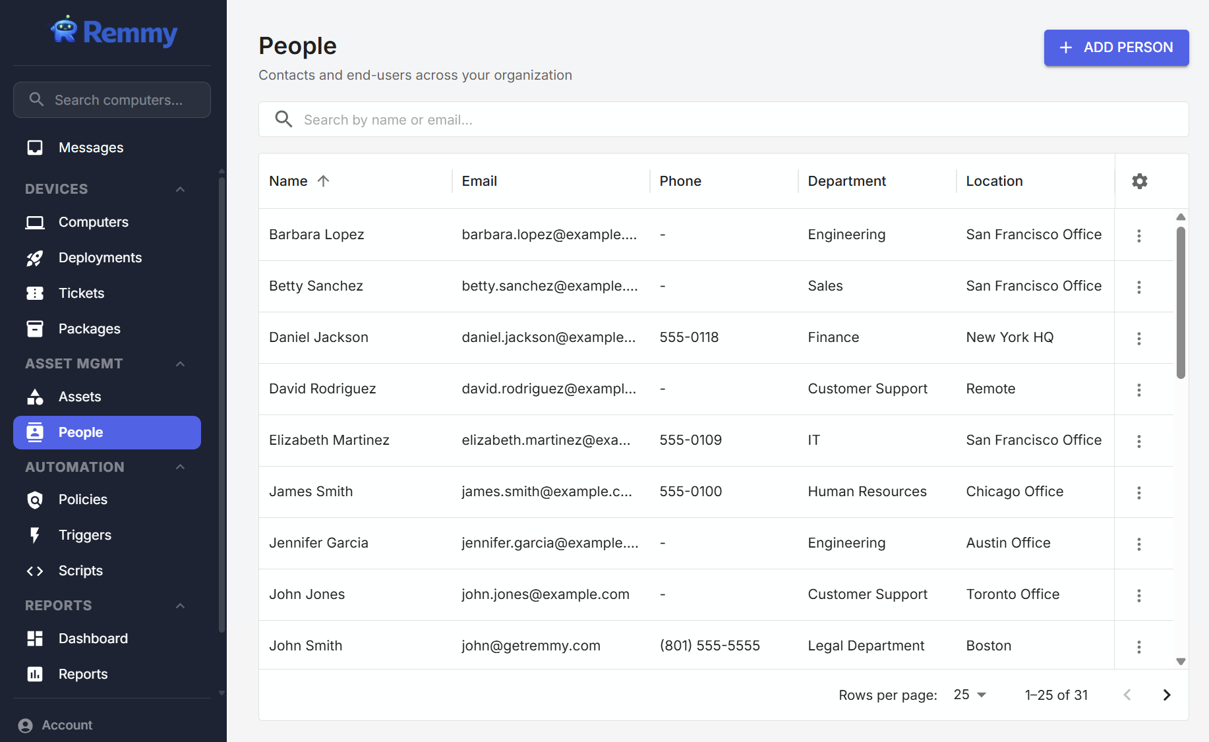The width and height of the screenshot is (1209, 742).
Task: Open Policies using its shield icon
Action: [x=35, y=499]
